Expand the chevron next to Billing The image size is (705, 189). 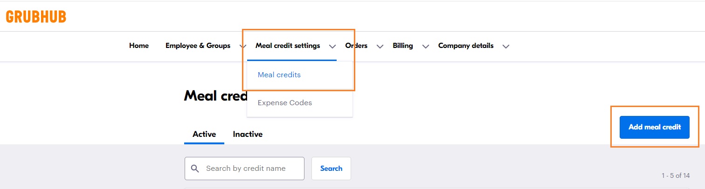(425, 46)
